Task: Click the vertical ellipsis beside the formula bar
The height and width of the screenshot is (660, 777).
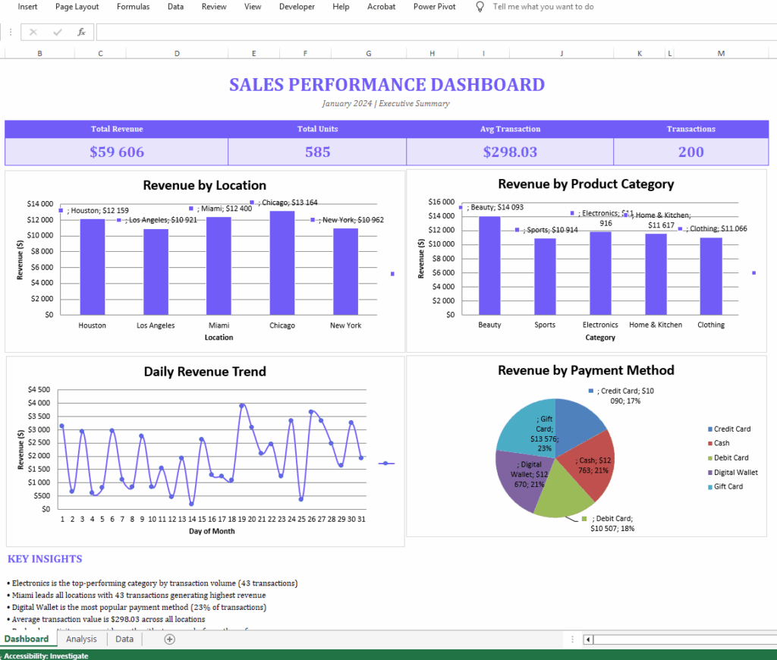Action: click(10, 33)
